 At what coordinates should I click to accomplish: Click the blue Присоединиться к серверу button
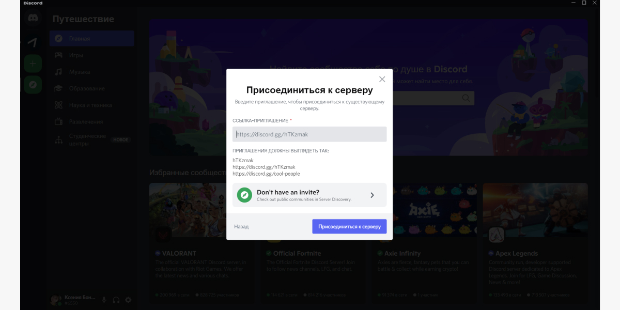(x=349, y=226)
